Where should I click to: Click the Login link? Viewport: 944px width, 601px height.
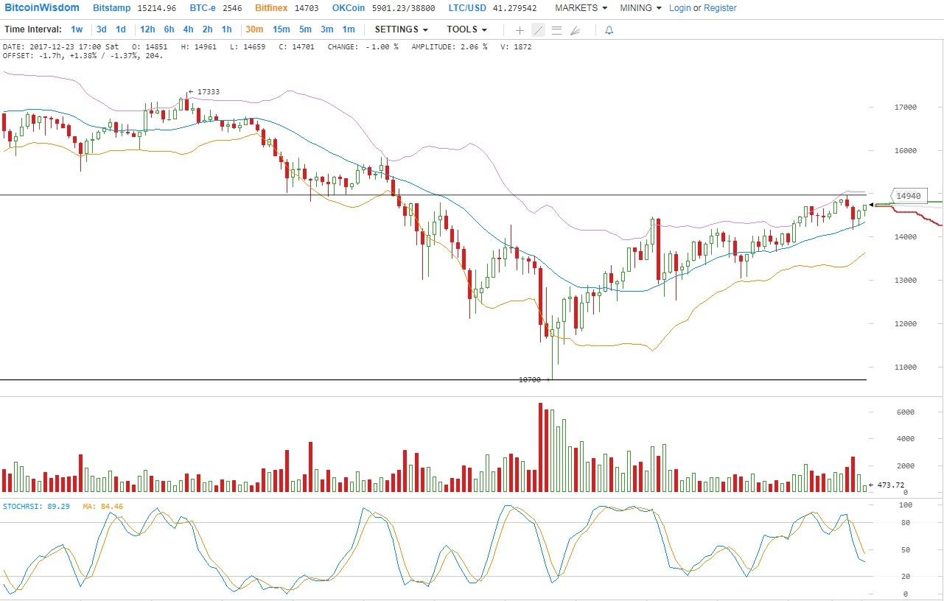(679, 8)
